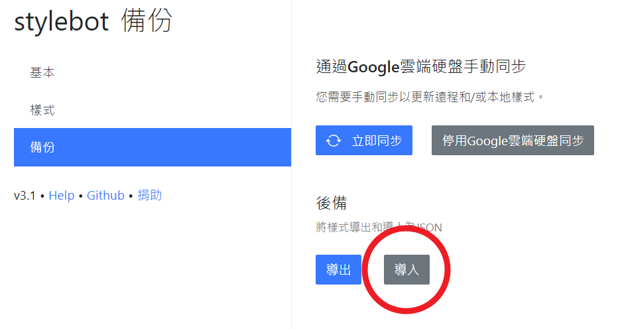Click the word Google in the sync heading
Image resolution: width=624 pixels, height=329 pixels.
[373, 67]
